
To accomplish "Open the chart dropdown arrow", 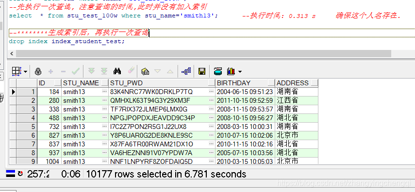I will click(240, 72).
